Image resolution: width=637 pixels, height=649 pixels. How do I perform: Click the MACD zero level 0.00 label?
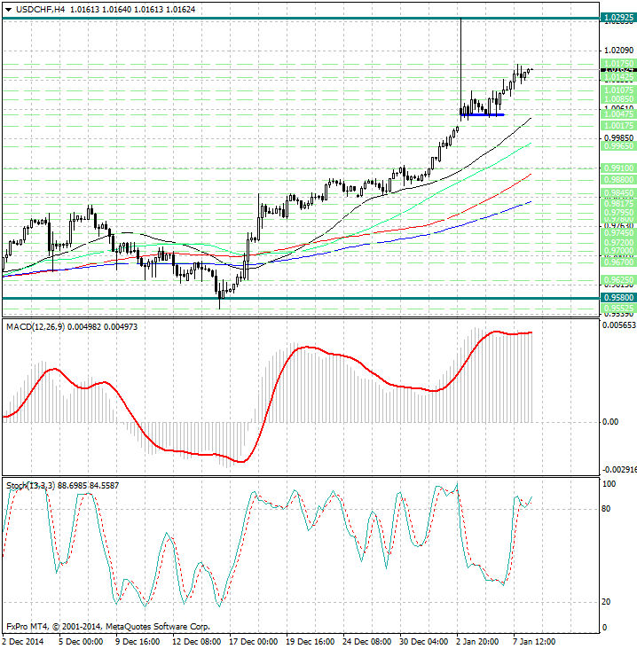click(610, 422)
